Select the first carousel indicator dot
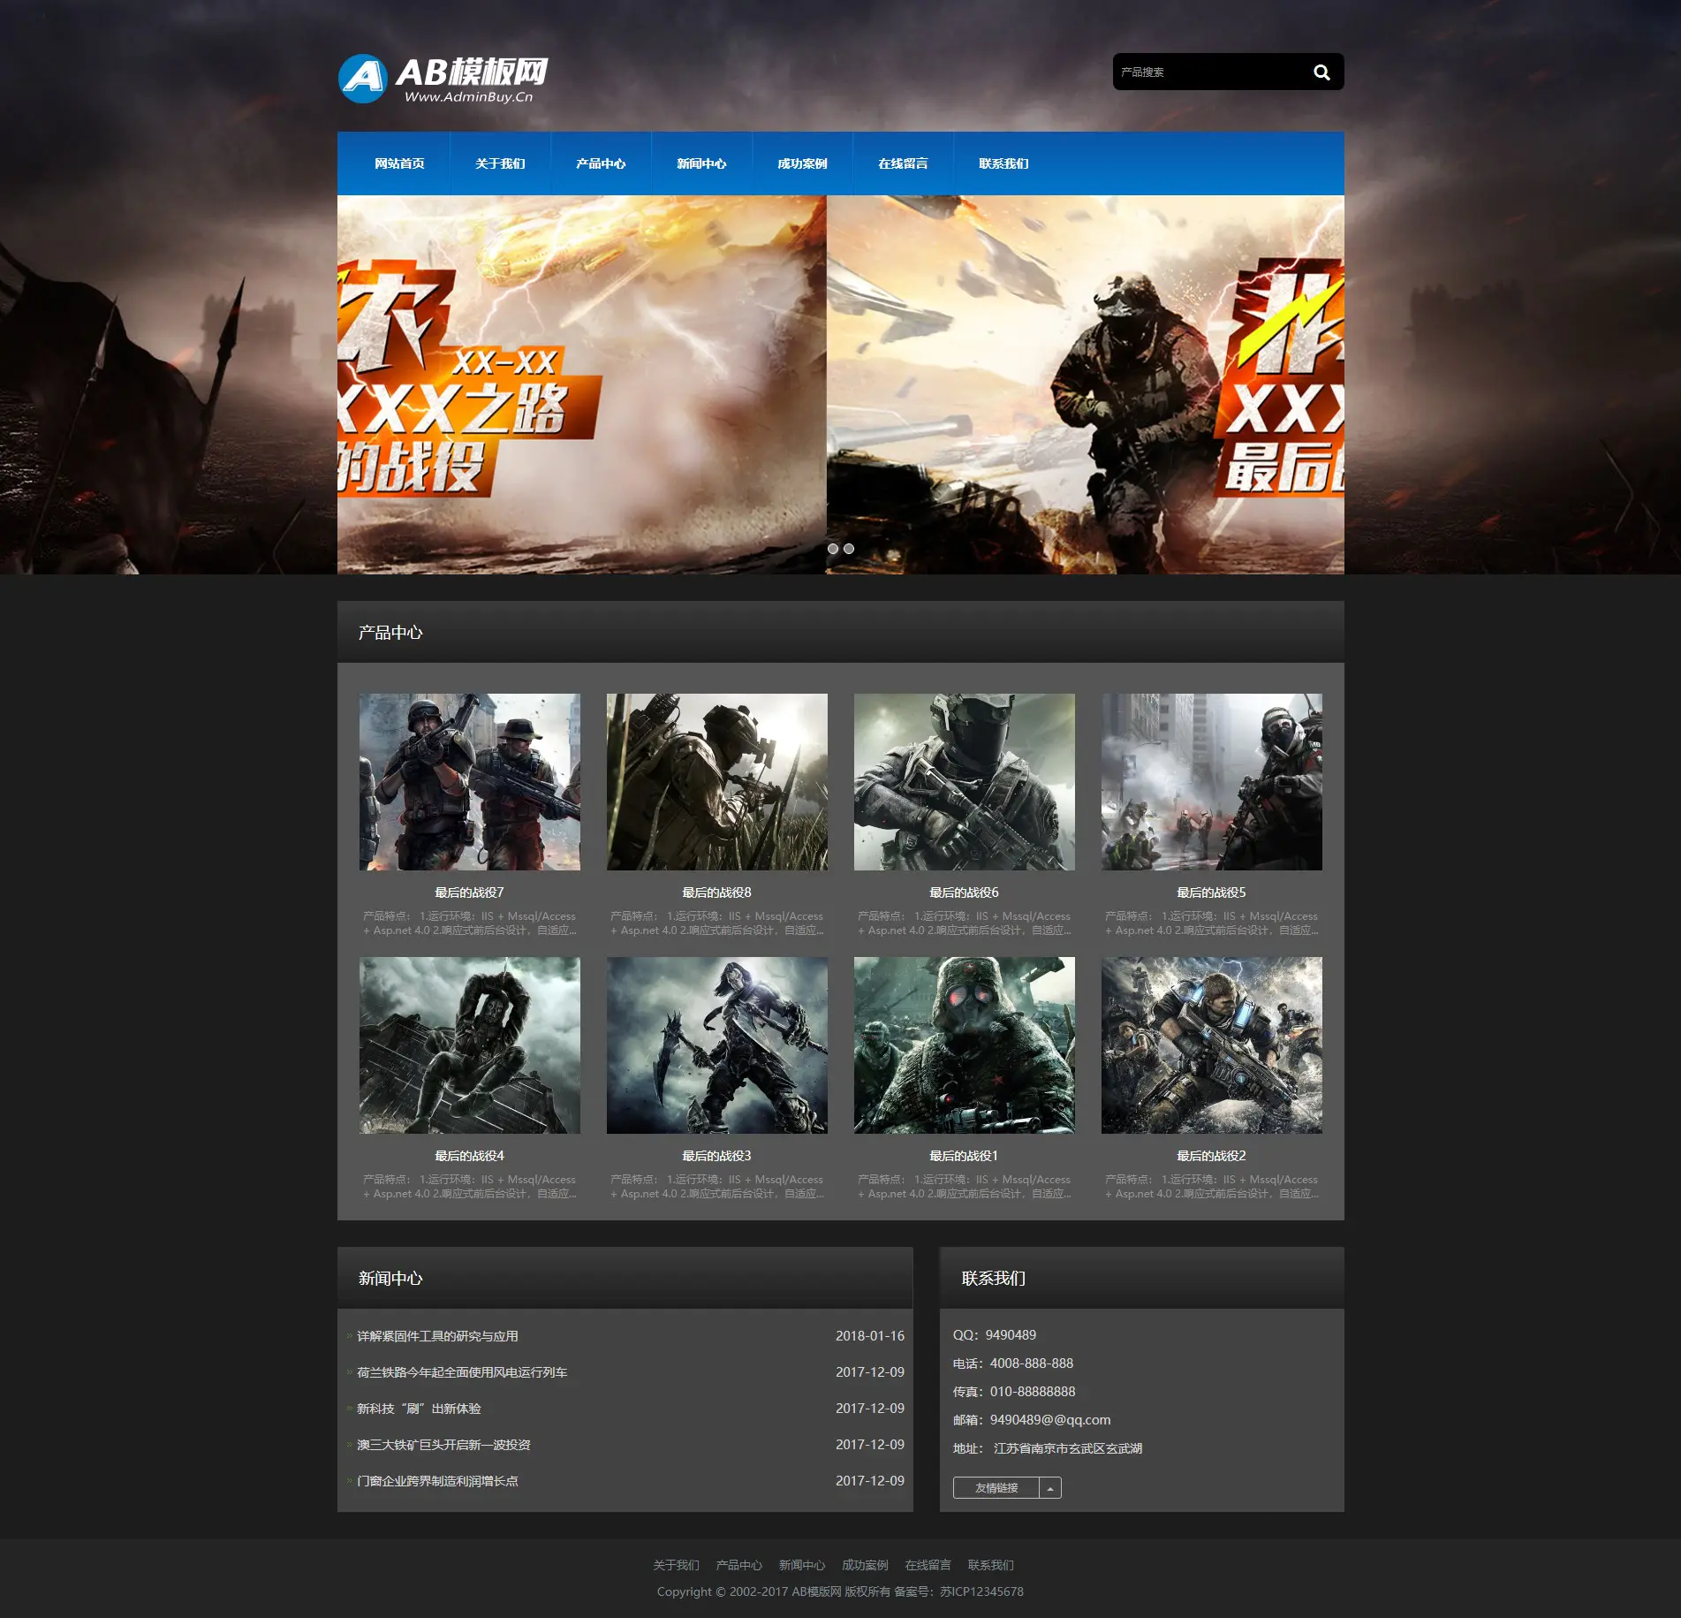Image resolution: width=1681 pixels, height=1618 pixels. 832,549
